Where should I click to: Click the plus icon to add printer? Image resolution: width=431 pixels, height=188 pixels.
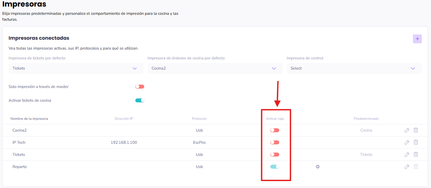[x=417, y=39]
